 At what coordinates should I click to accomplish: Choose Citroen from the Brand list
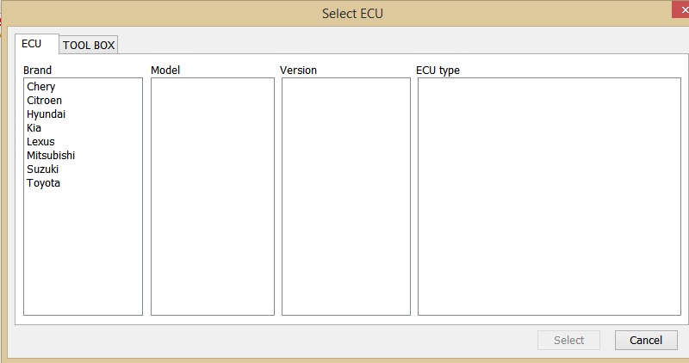click(44, 101)
